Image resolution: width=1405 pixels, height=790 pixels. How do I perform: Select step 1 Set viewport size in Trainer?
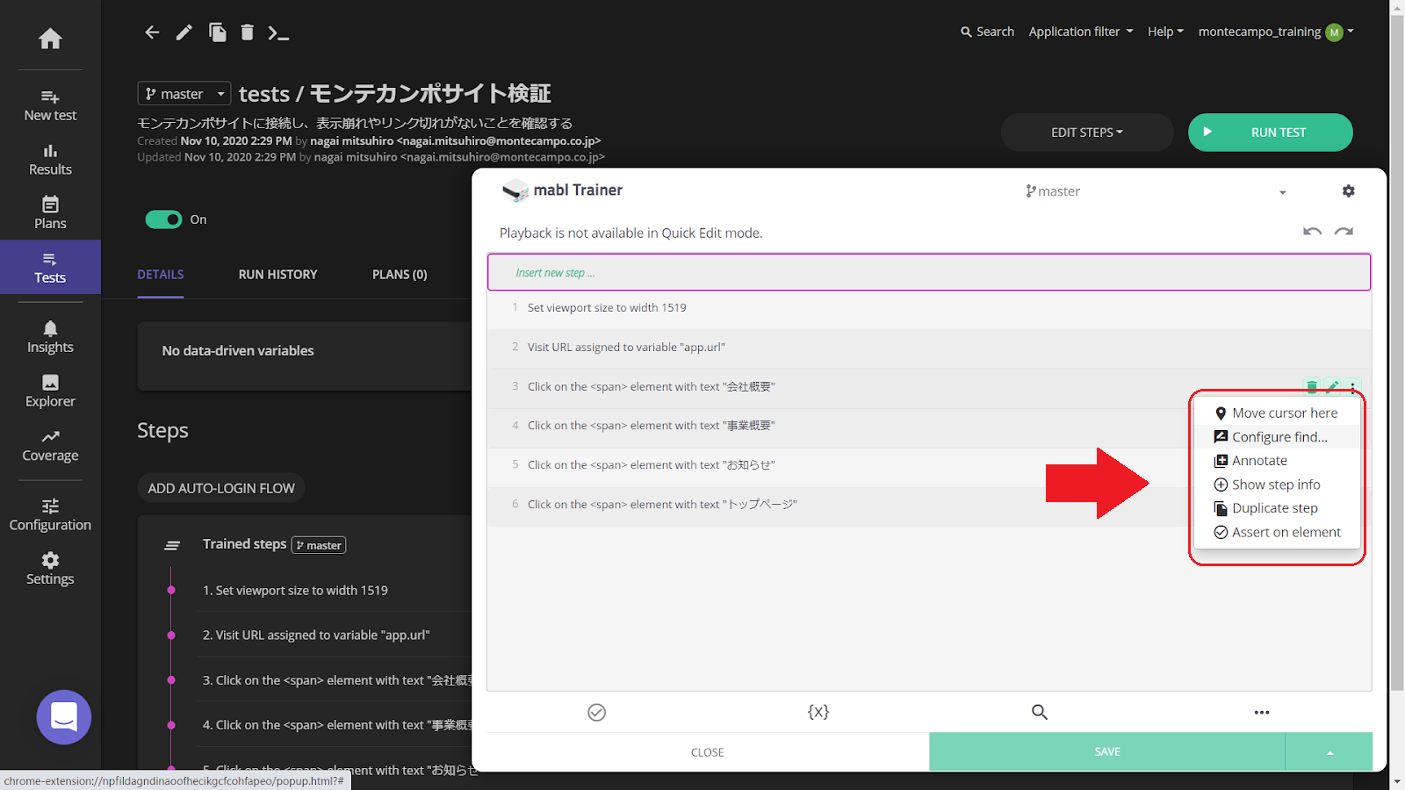coord(929,308)
